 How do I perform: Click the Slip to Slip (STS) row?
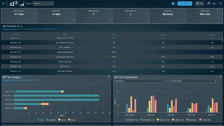click(112, 71)
